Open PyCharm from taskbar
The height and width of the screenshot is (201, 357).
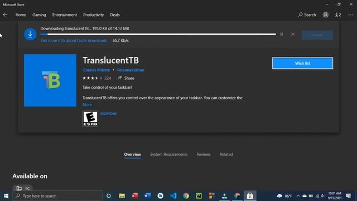tap(199, 196)
